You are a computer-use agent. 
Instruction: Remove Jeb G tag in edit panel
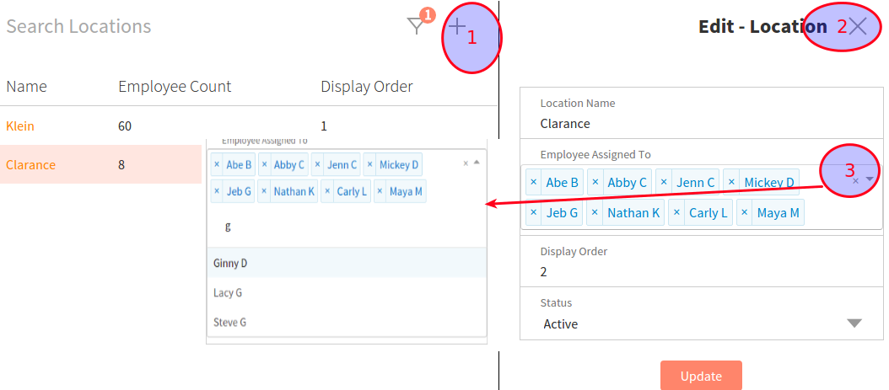533,212
